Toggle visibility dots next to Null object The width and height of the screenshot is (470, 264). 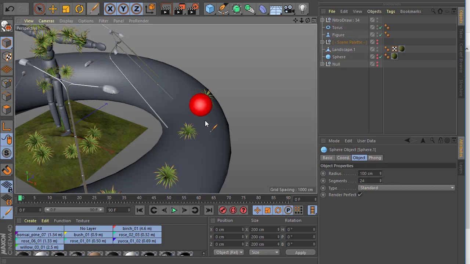click(x=377, y=64)
